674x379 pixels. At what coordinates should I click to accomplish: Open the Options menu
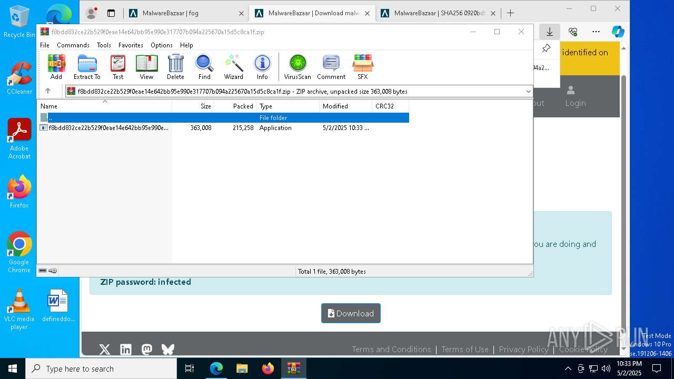162,45
